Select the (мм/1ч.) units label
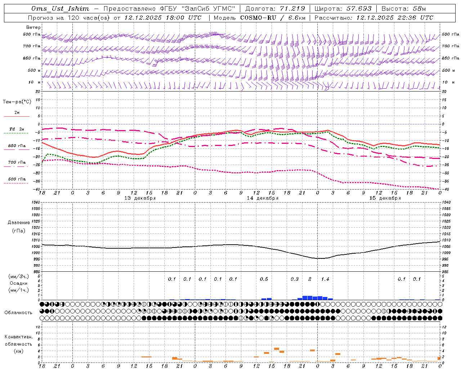The width and height of the screenshot is (461, 369). click(18, 290)
